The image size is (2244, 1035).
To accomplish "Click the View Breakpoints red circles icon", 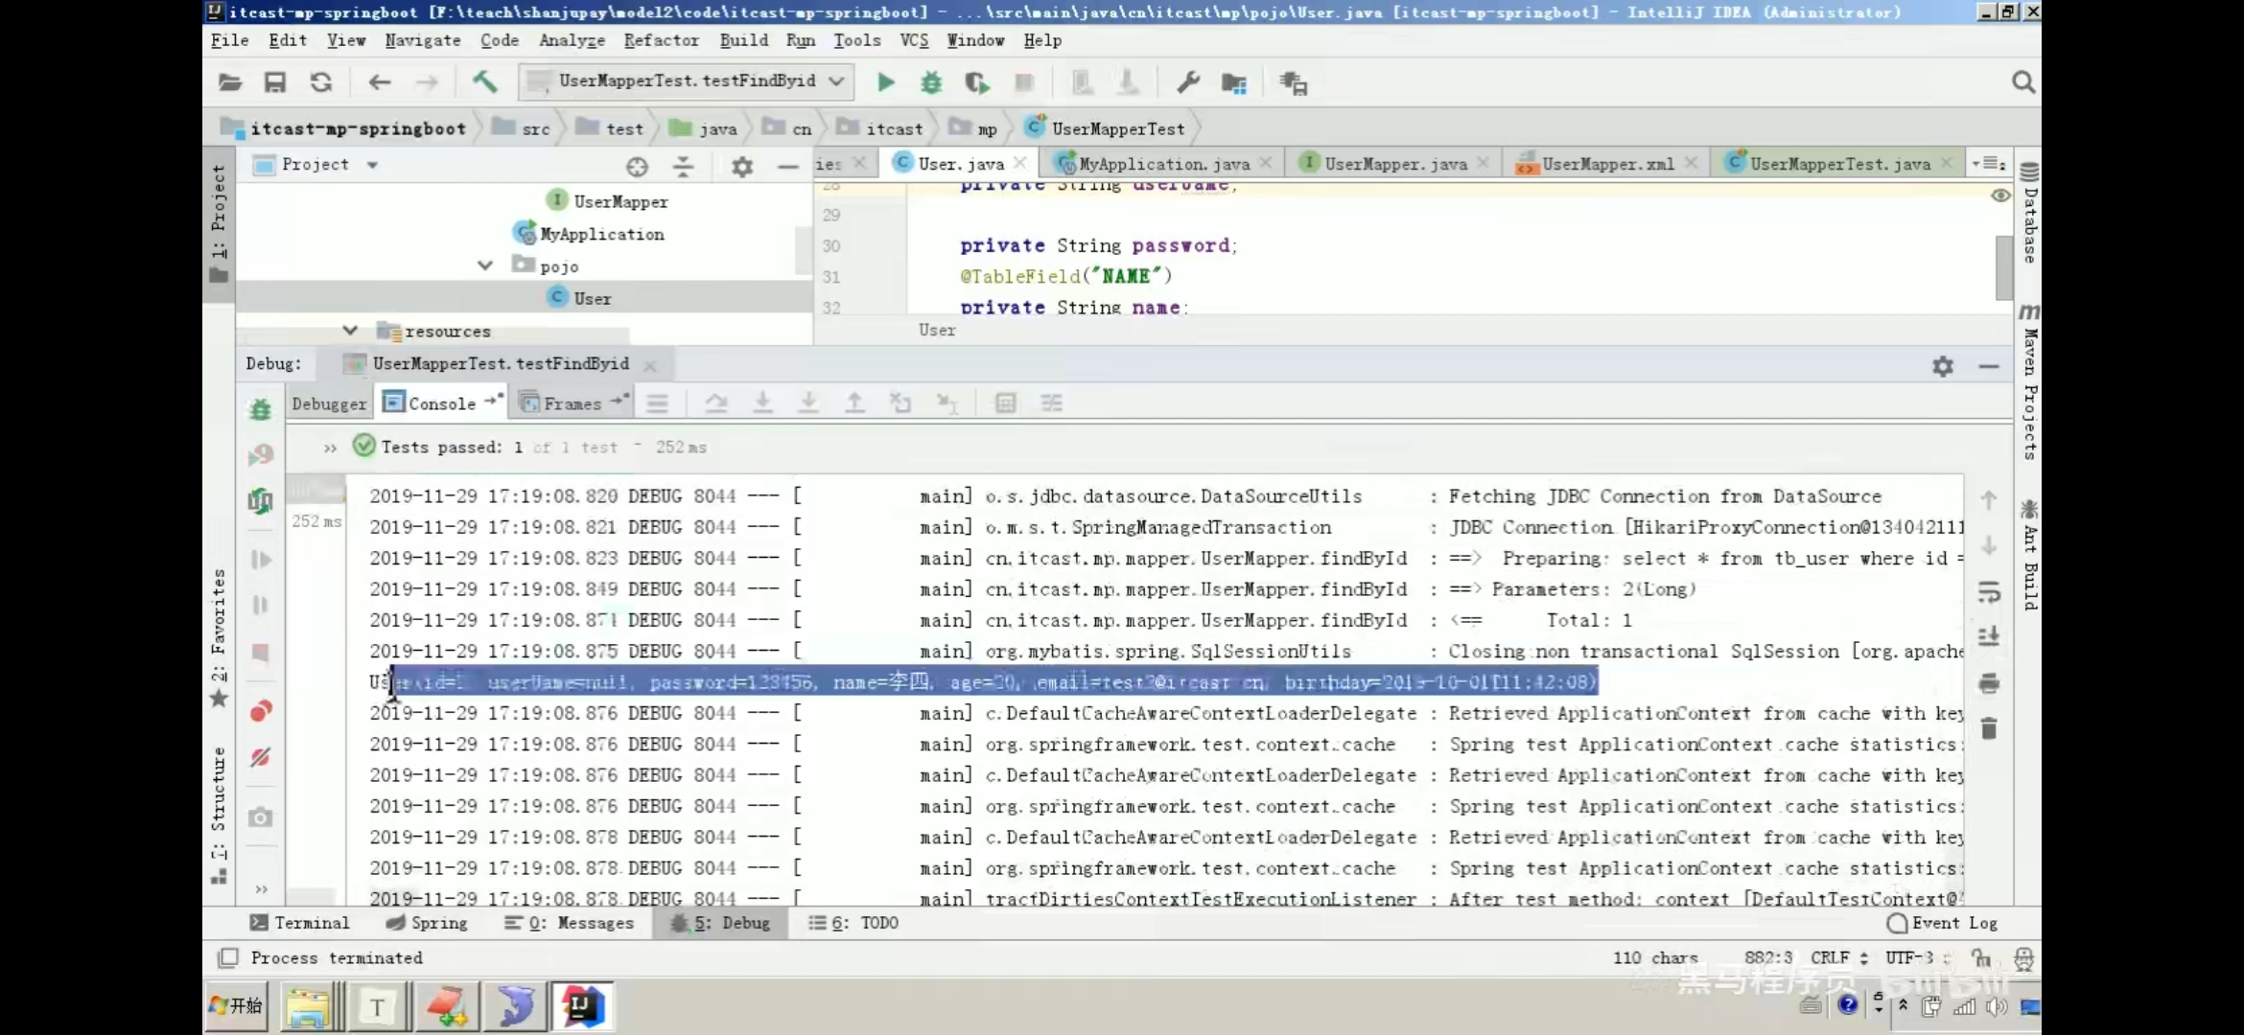I will 260,711.
